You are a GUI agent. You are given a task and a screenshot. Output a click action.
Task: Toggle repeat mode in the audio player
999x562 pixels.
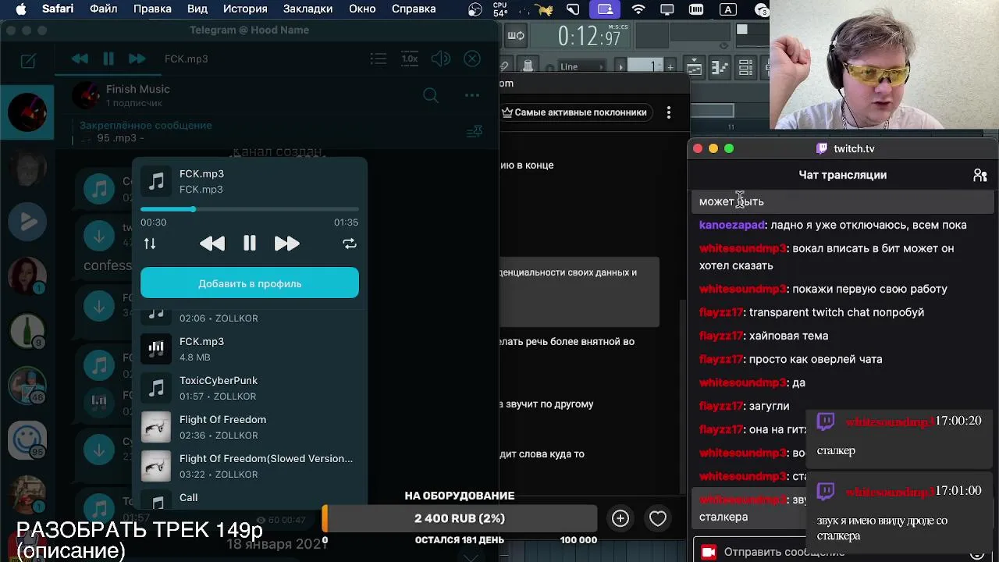coord(350,244)
